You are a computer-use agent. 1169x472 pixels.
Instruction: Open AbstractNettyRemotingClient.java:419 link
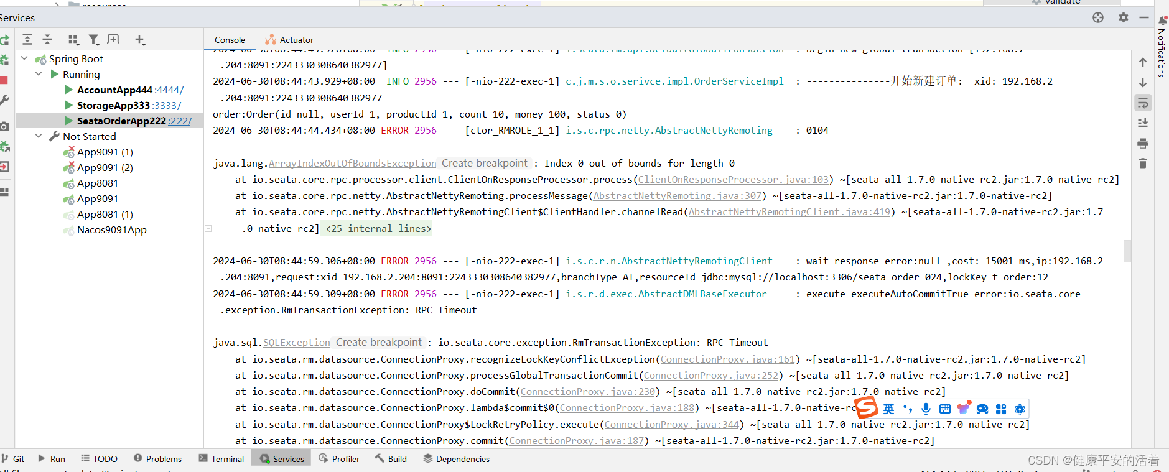(x=789, y=211)
